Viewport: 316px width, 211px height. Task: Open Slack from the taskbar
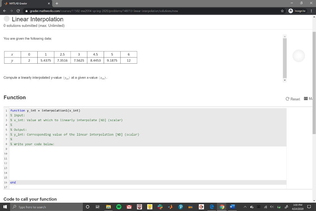(x=160, y=207)
